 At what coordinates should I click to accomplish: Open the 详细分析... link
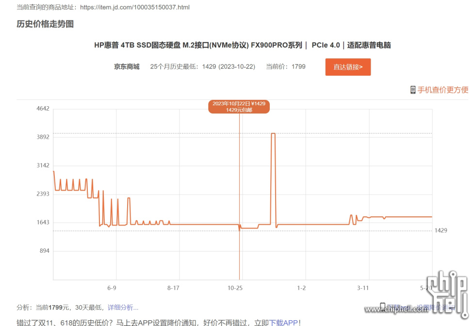(123, 308)
